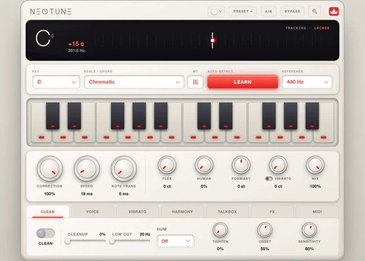Screen dimensions: 365x261
Task: Click the MIX knob
Action: [x=315, y=165]
